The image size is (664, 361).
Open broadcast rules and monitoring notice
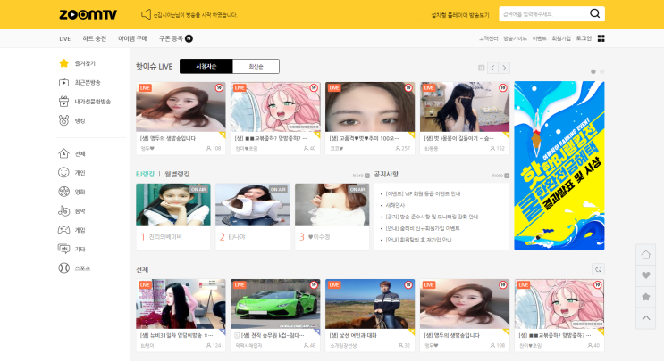coord(432,217)
